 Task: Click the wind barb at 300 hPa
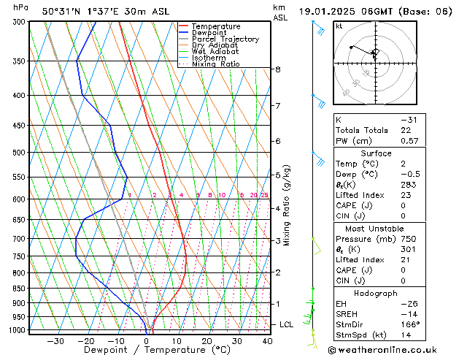pyautogui.click(x=317, y=27)
